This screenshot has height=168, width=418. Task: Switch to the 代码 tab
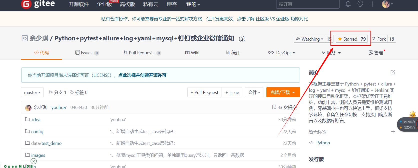point(42,53)
